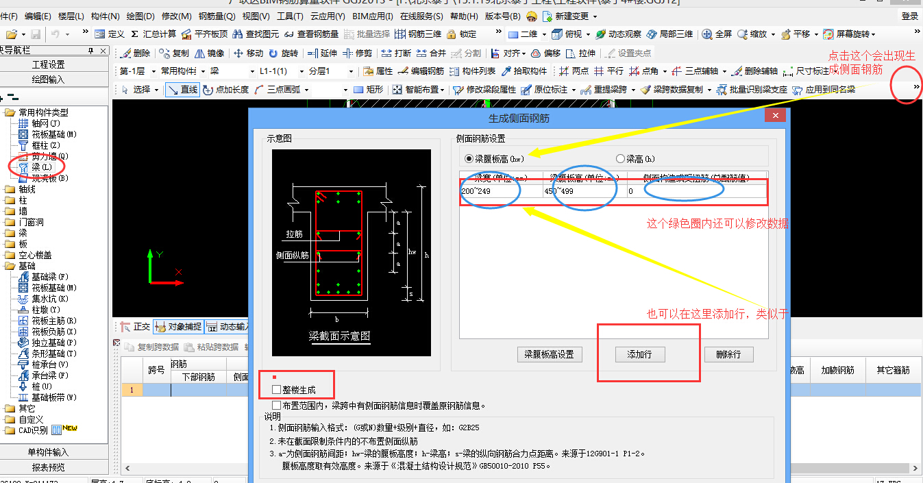The height and width of the screenshot is (483, 923).
Task: Open 编辑钢筋 edit rebar
Action: click(421, 71)
